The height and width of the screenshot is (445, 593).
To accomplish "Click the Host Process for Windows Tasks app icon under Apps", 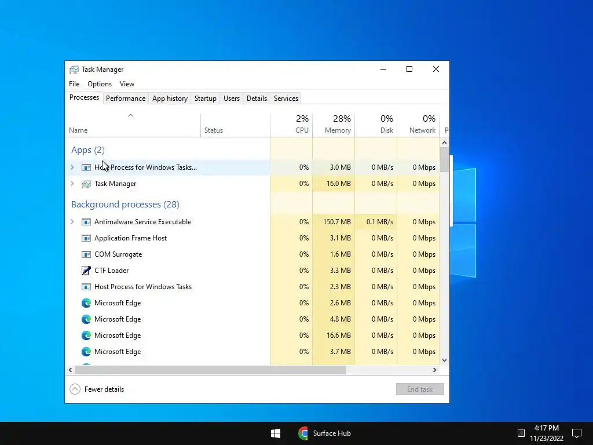I will click(86, 167).
